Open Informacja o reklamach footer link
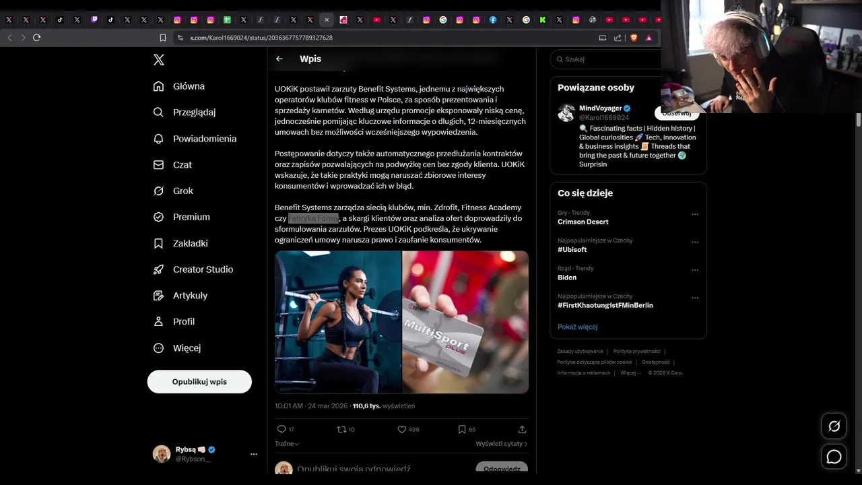The image size is (862, 485). pyautogui.click(x=583, y=373)
